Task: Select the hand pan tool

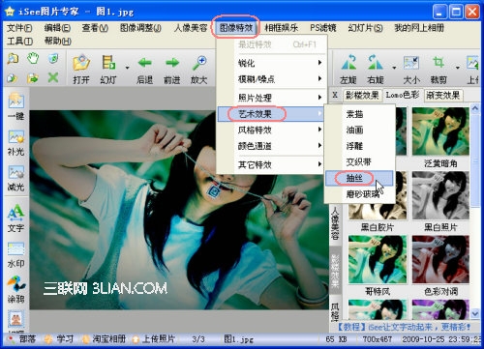Action: [x=33, y=59]
